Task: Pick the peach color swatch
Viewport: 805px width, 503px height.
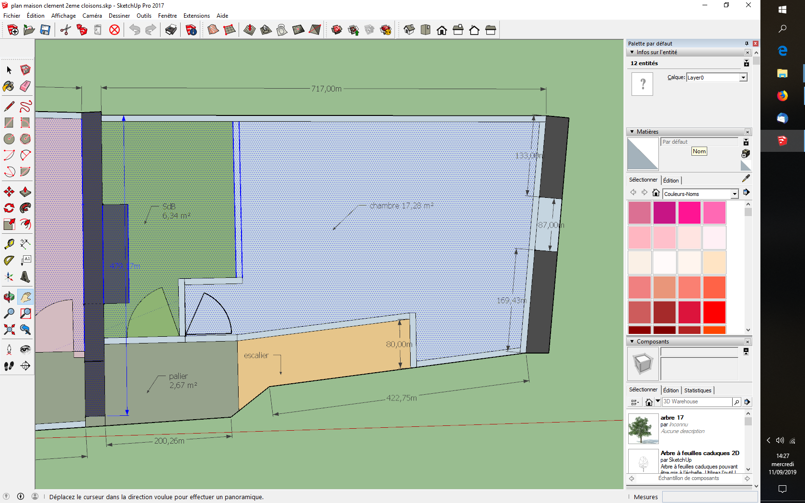Action: [714, 263]
